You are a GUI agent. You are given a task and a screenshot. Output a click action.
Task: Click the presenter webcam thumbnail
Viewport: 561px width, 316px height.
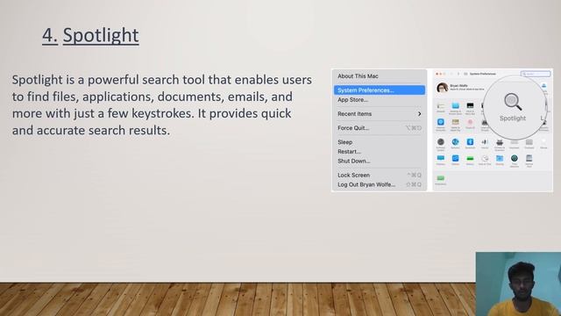tap(518, 284)
